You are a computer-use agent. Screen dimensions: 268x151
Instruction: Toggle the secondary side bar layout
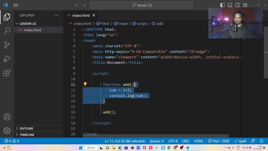click(x=237, y=5)
